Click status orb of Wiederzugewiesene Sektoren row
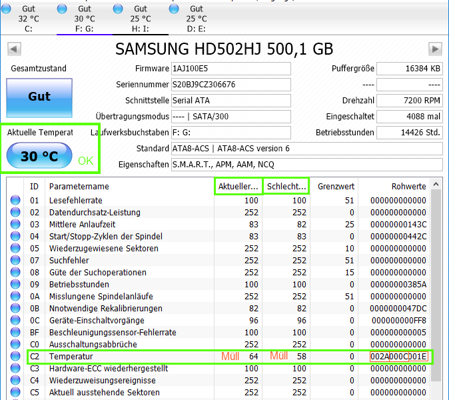Viewport: 449px width, 400px height. [x=15, y=248]
